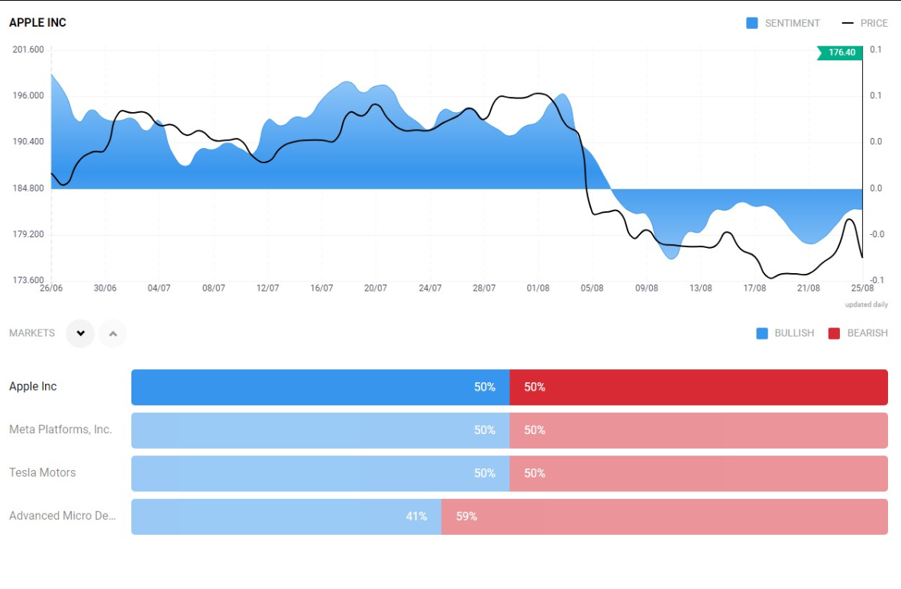Select Meta Platforms, Inc. market row

click(x=60, y=430)
